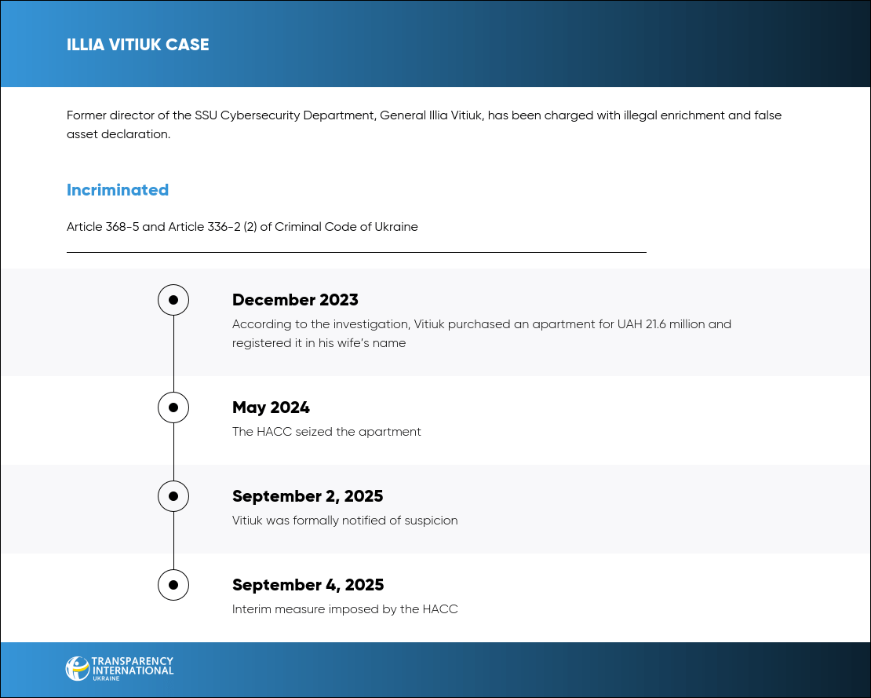Click the May 2024 heading
The width and height of the screenshot is (871, 698).
click(271, 407)
